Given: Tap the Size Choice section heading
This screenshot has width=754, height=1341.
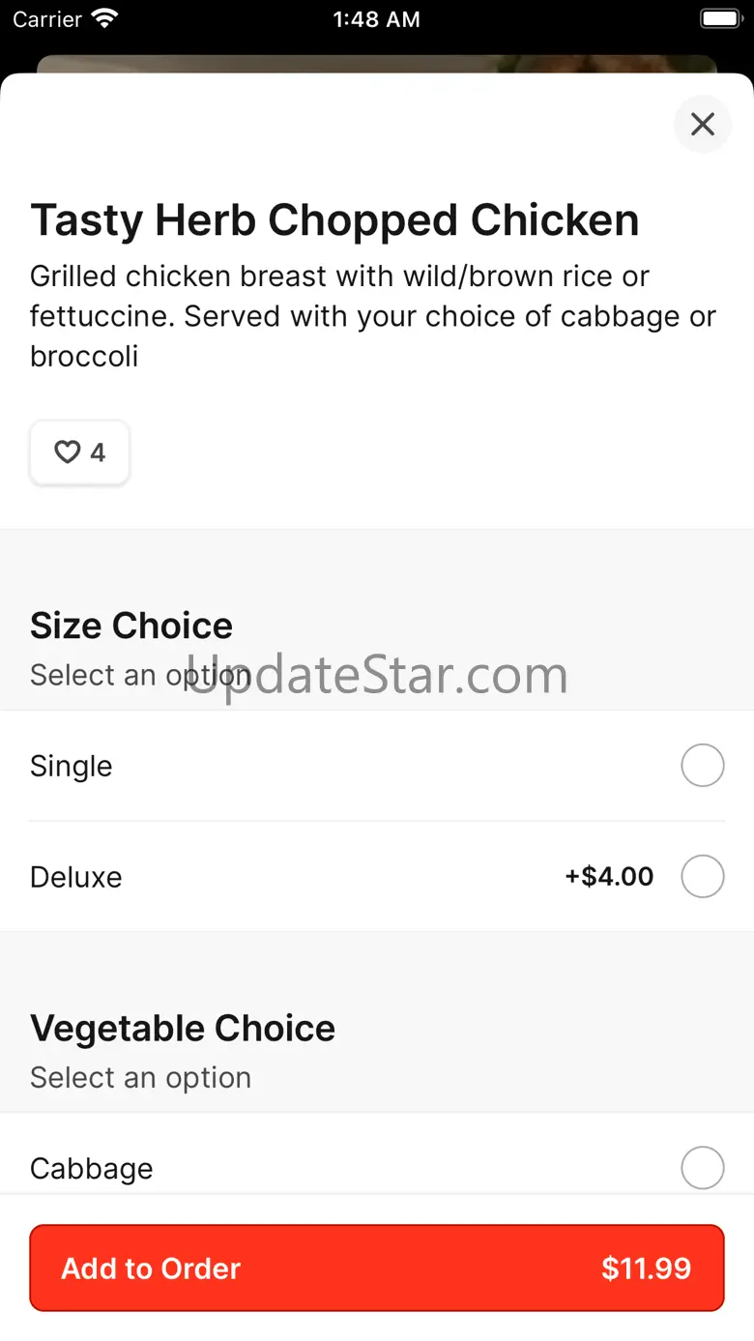Looking at the screenshot, I should coord(131,626).
